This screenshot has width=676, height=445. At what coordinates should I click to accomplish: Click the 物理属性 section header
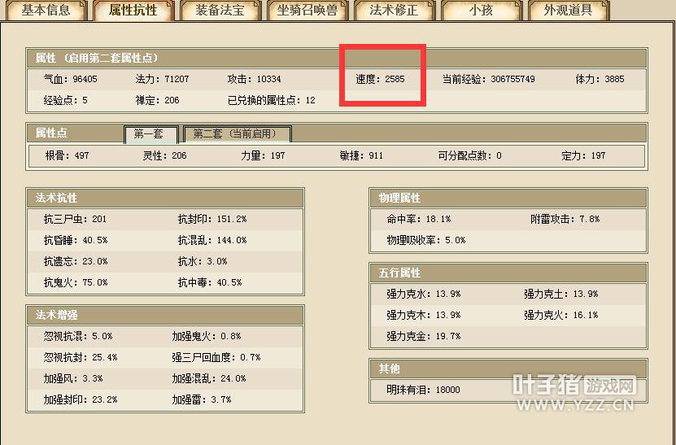click(399, 198)
